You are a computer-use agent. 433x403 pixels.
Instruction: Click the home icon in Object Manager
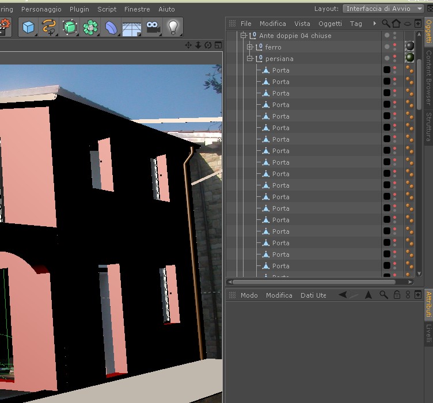396,24
